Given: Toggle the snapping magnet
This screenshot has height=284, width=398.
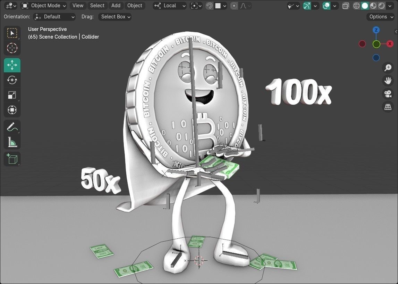Looking at the screenshot, I should coord(209,6).
